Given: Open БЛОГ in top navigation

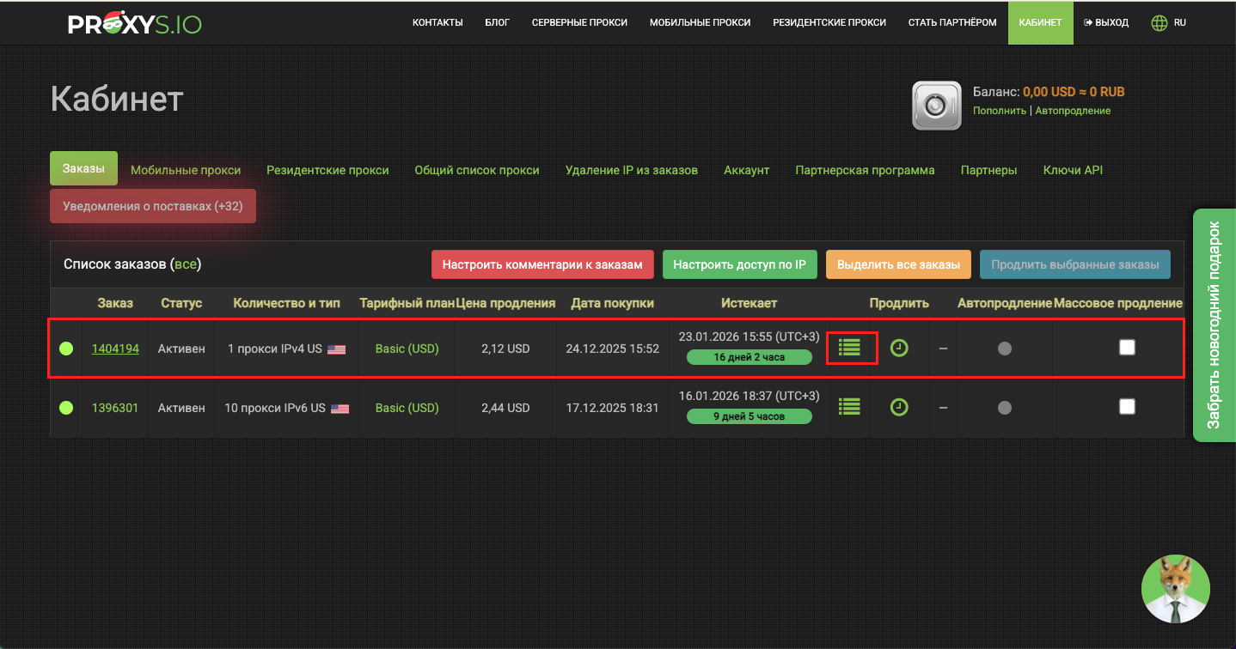Looking at the screenshot, I should 498,23.
